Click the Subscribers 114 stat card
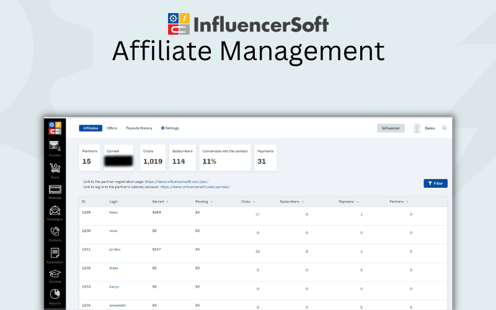496x310 pixels. point(182,158)
